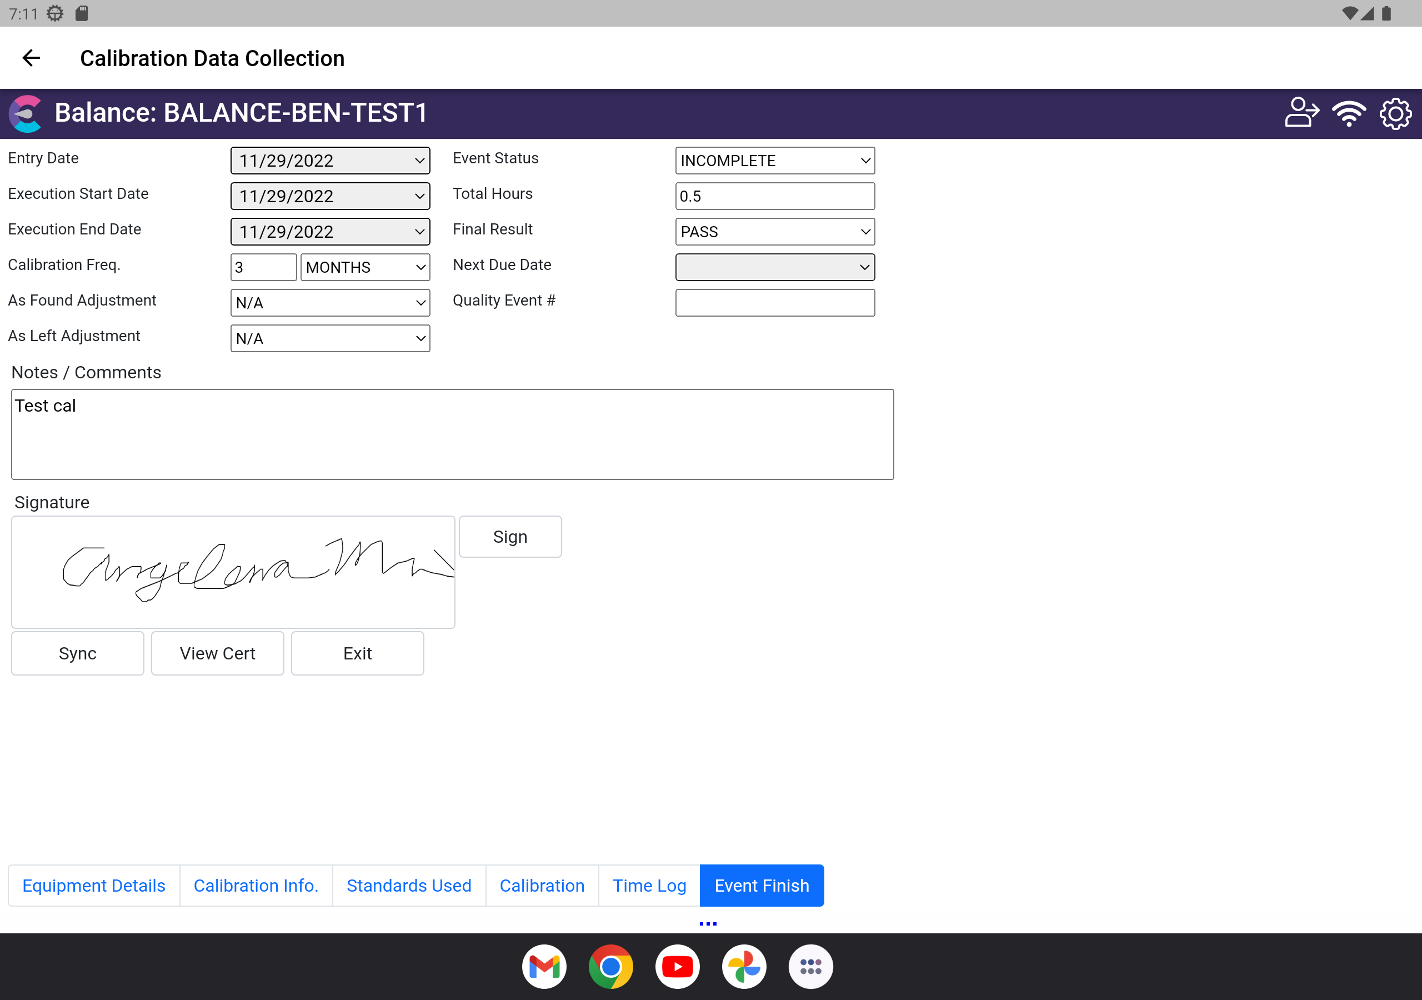1422x1000 pixels.
Task: Open Gmail from the dock
Action: [x=544, y=967]
